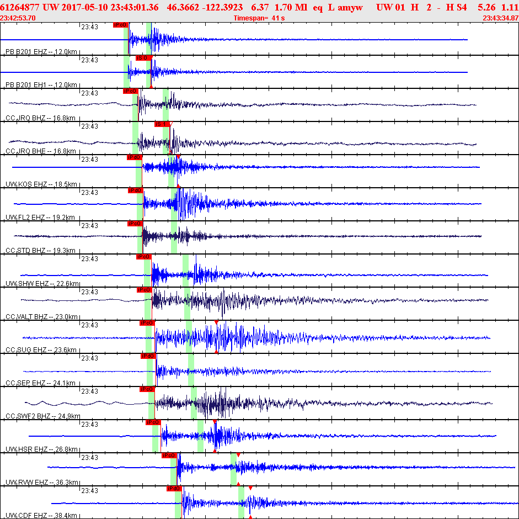This screenshot has width=519, height=519.
Task: Click the end time 23:43:34.87
Action: [x=501, y=18]
